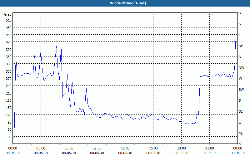Click the SE compass label near the 495 level
The width and height of the screenshot is (250, 156).
coord(241,24)
